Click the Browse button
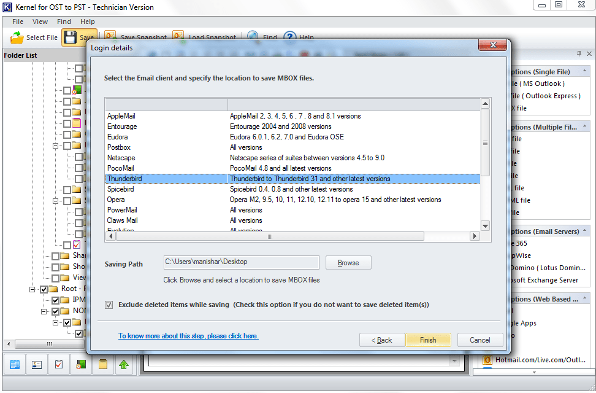596x393 pixels. pyautogui.click(x=348, y=263)
